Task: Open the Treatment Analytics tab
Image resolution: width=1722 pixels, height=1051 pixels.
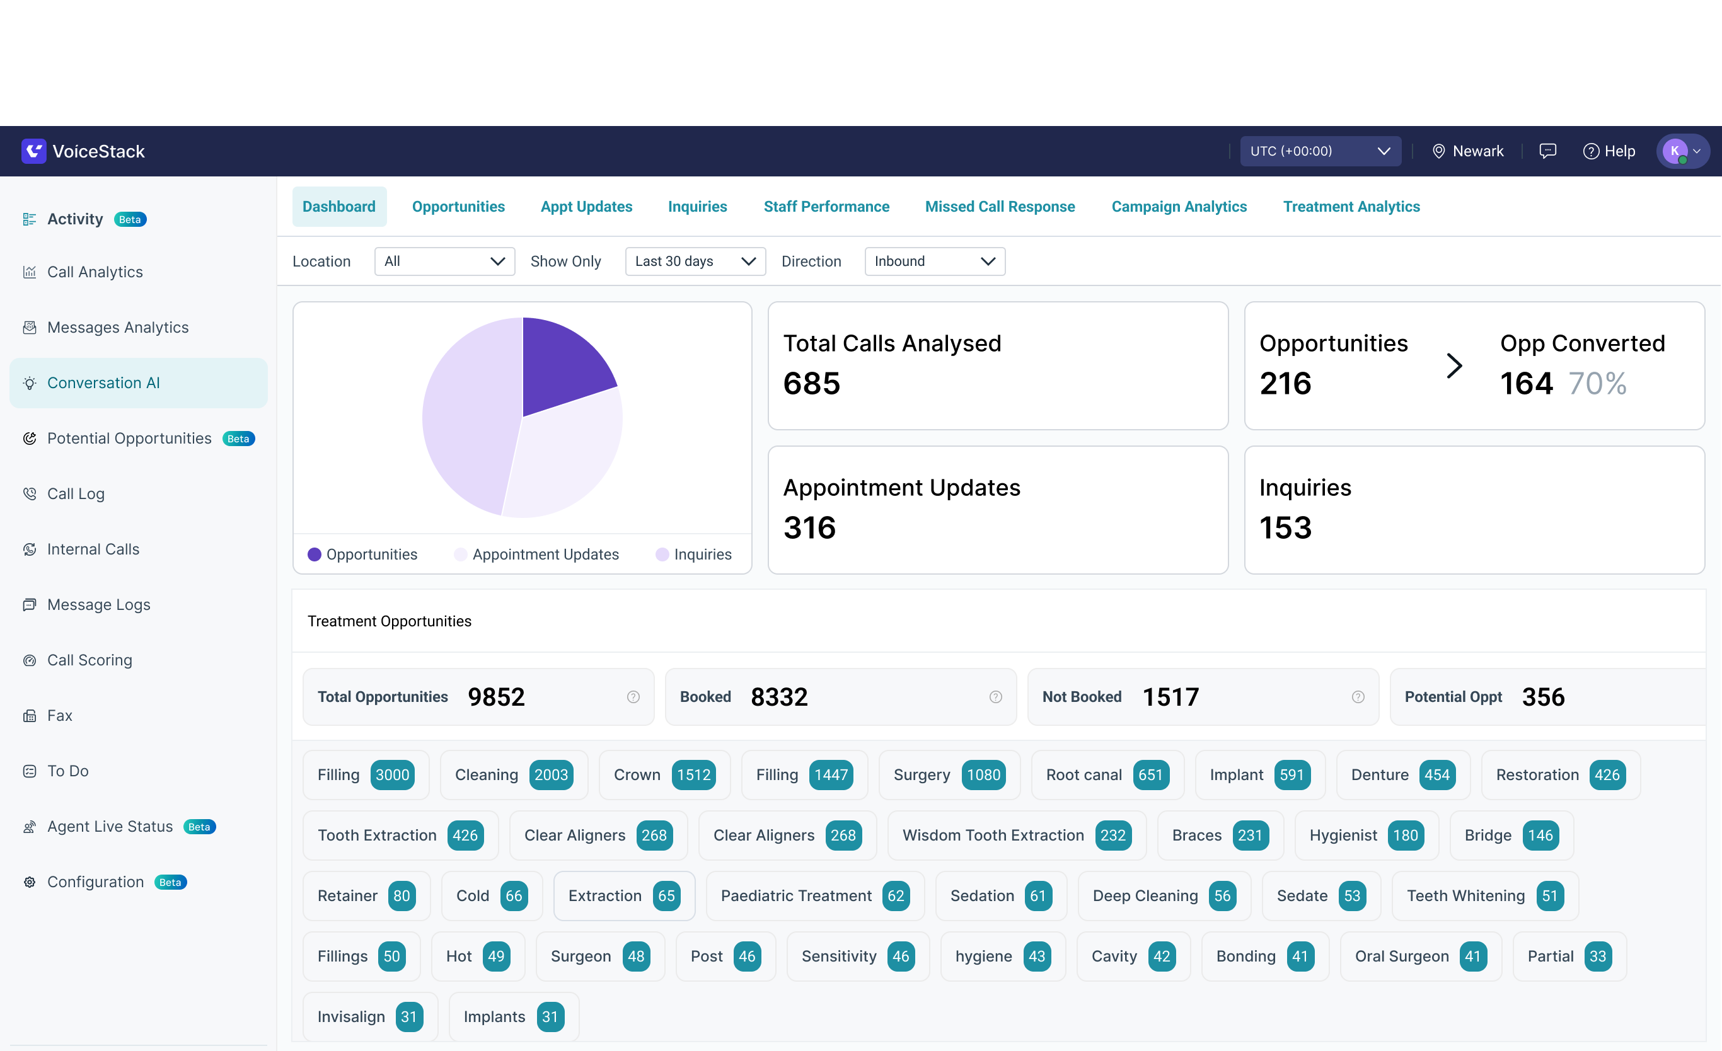Action: pos(1351,207)
